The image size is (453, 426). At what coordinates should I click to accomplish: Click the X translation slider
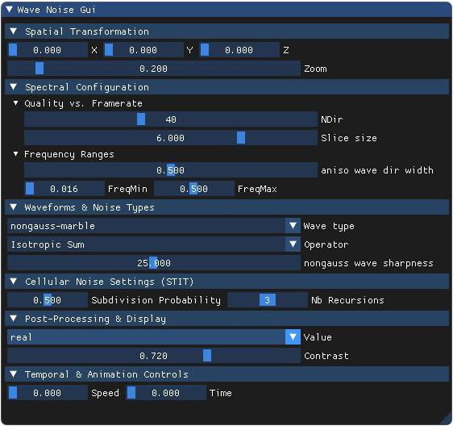tap(47, 50)
